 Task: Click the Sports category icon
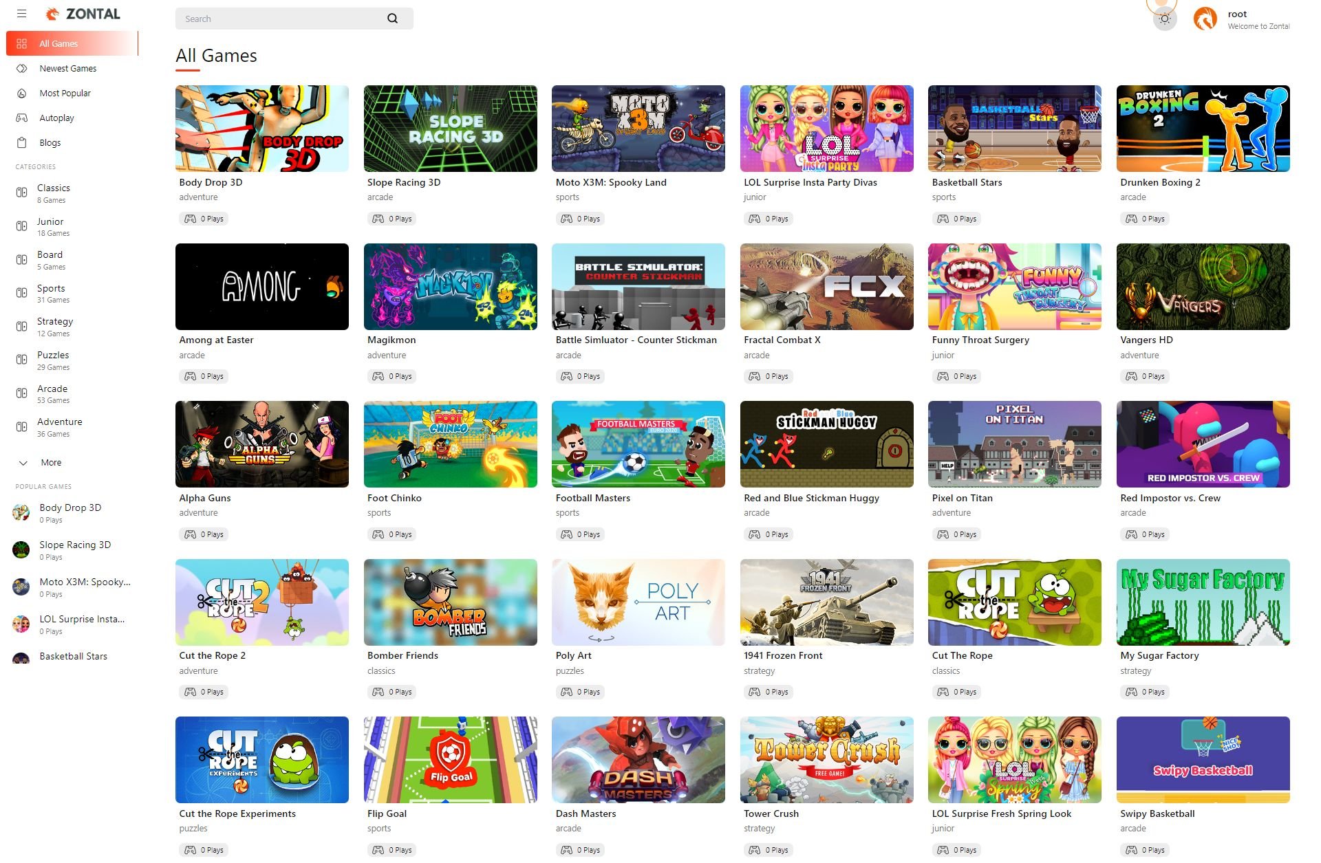[21, 293]
